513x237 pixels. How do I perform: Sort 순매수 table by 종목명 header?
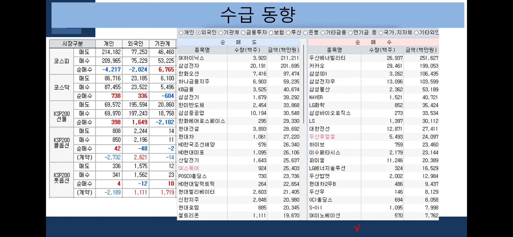click(x=334, y=50)
